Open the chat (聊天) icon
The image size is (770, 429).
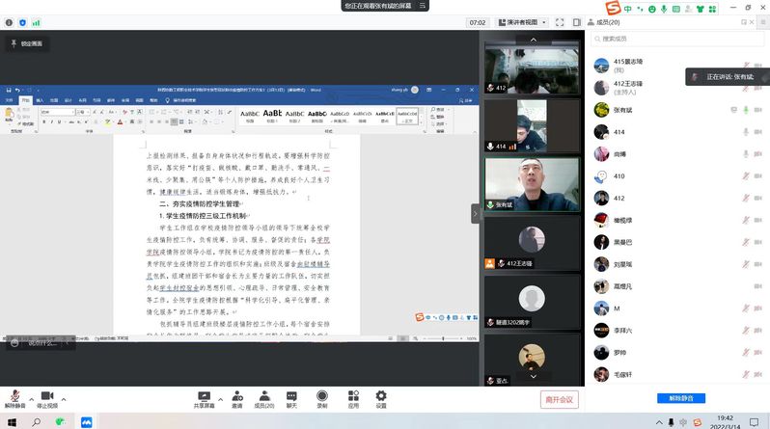[x=291, y=396]
